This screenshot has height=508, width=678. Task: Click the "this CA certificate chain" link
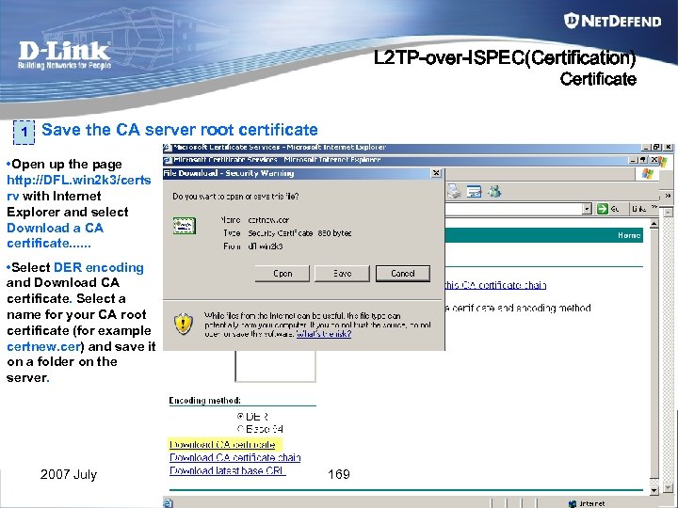click(x=495, y=285)
